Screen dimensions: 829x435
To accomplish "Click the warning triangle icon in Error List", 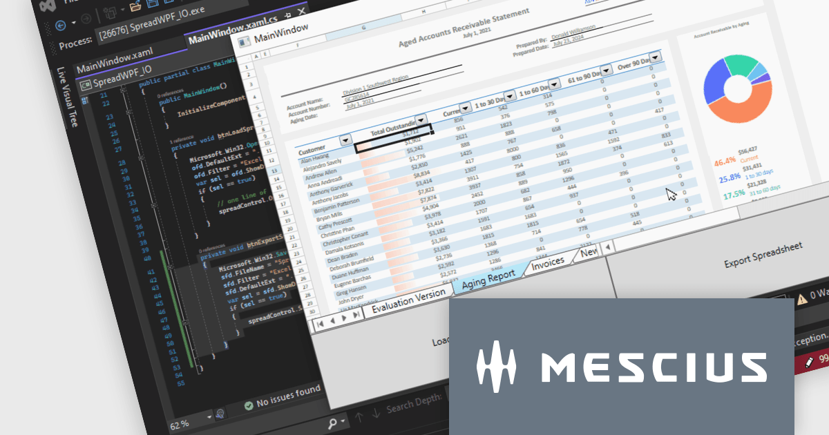I will [x=802, y=298].
